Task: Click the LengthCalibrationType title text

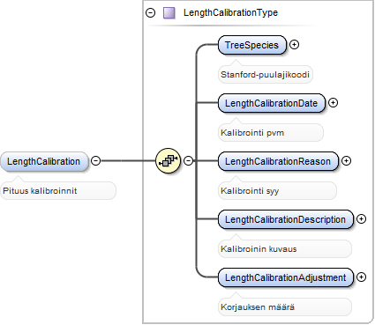Action: tap(230, 12)
